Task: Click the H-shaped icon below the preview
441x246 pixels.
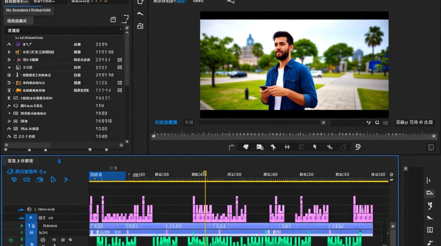Action: tap(287, 147)
